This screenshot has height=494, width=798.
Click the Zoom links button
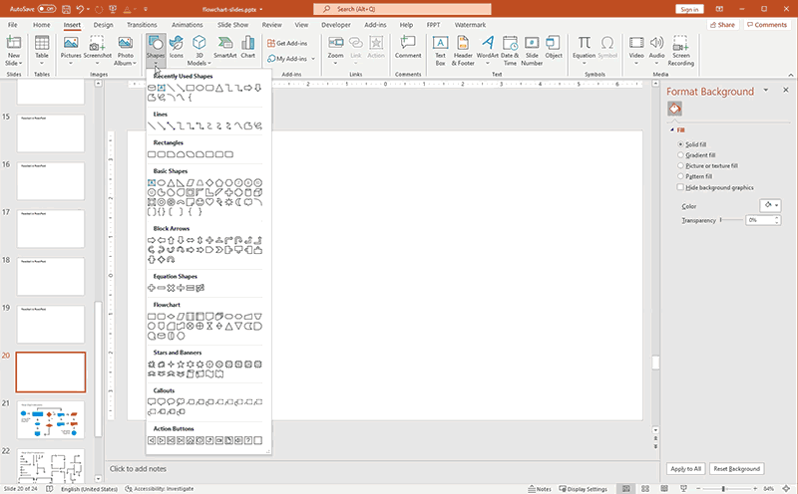[335, 49]
